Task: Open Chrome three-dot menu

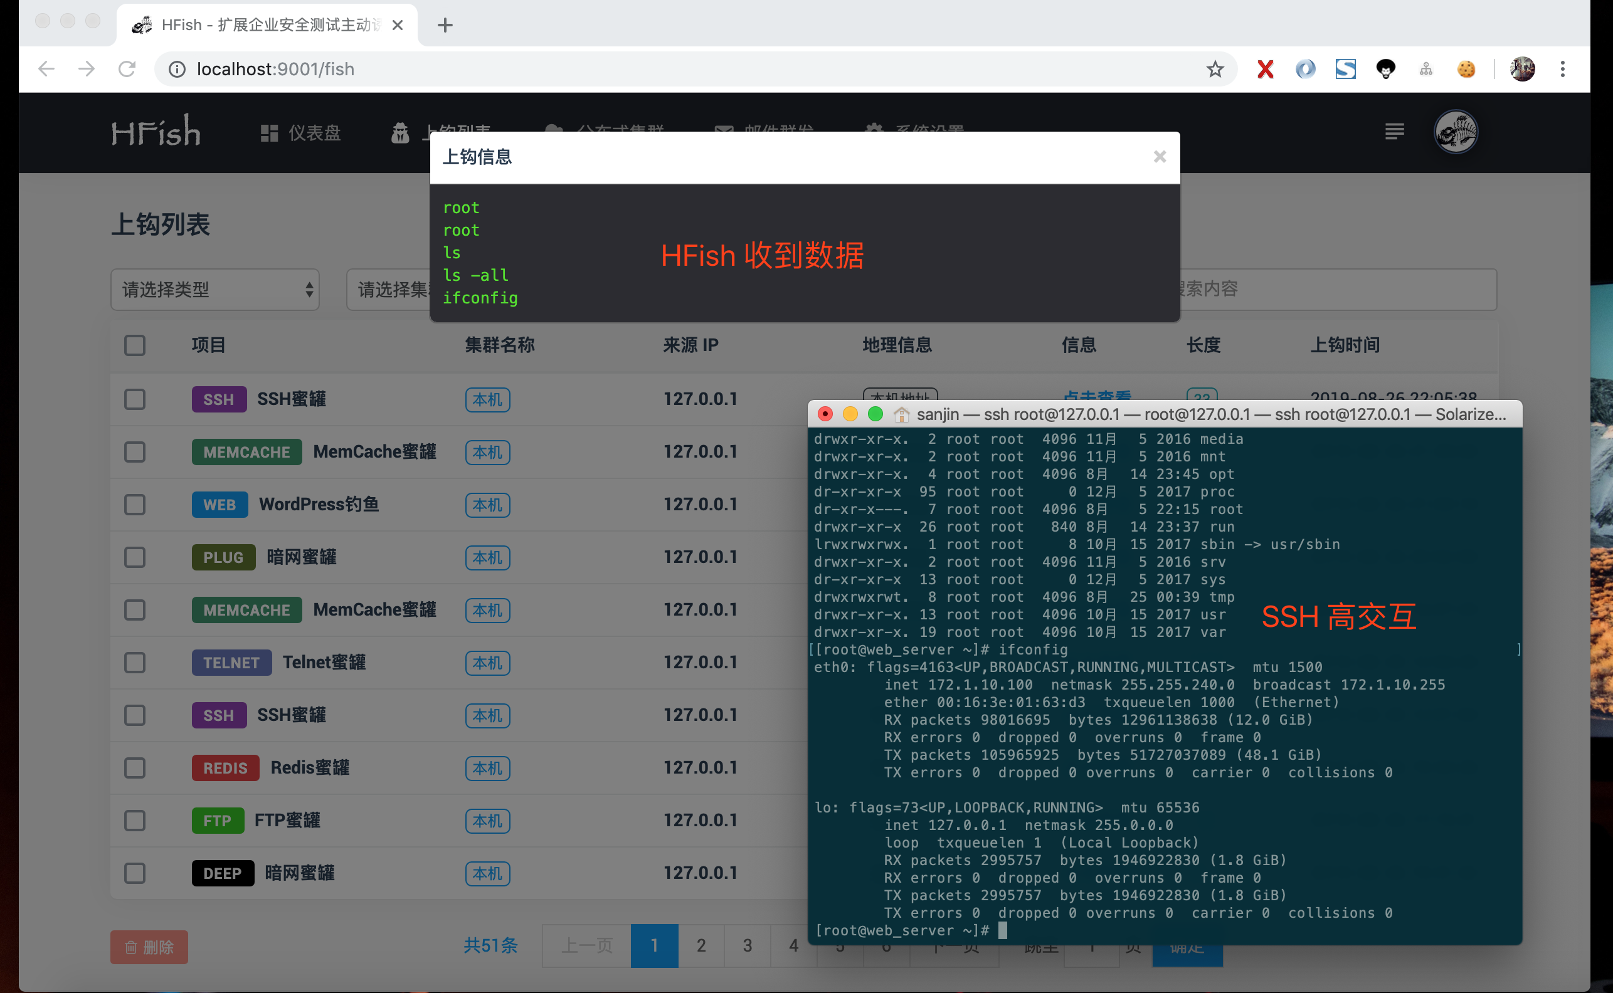Action: pyautogui.click(x=1562, y=69)
